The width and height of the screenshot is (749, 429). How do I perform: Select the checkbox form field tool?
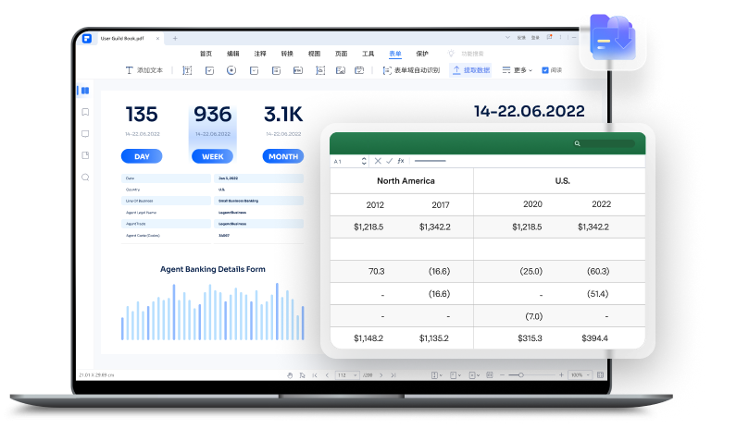pos(209,70)
